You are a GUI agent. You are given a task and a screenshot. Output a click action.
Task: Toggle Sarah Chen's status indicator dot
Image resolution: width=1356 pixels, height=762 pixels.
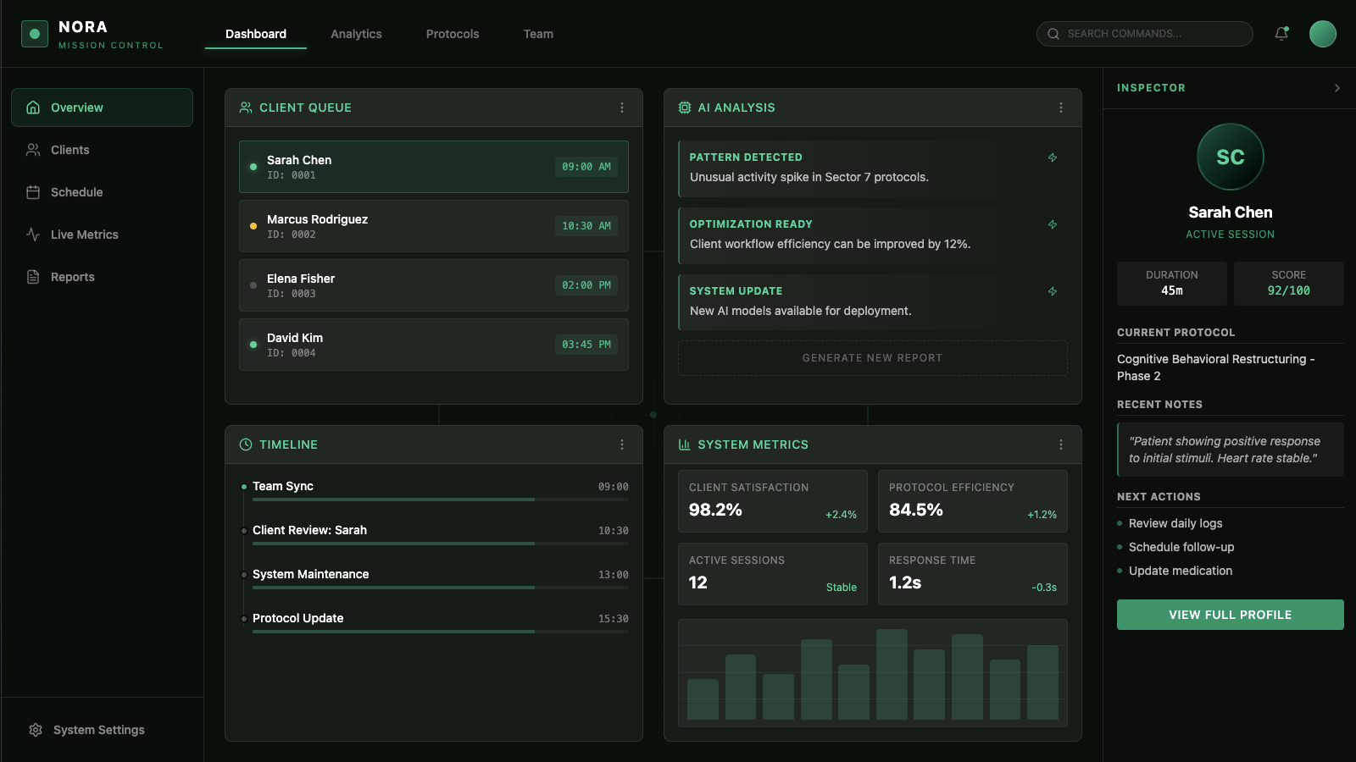(253, 167)
